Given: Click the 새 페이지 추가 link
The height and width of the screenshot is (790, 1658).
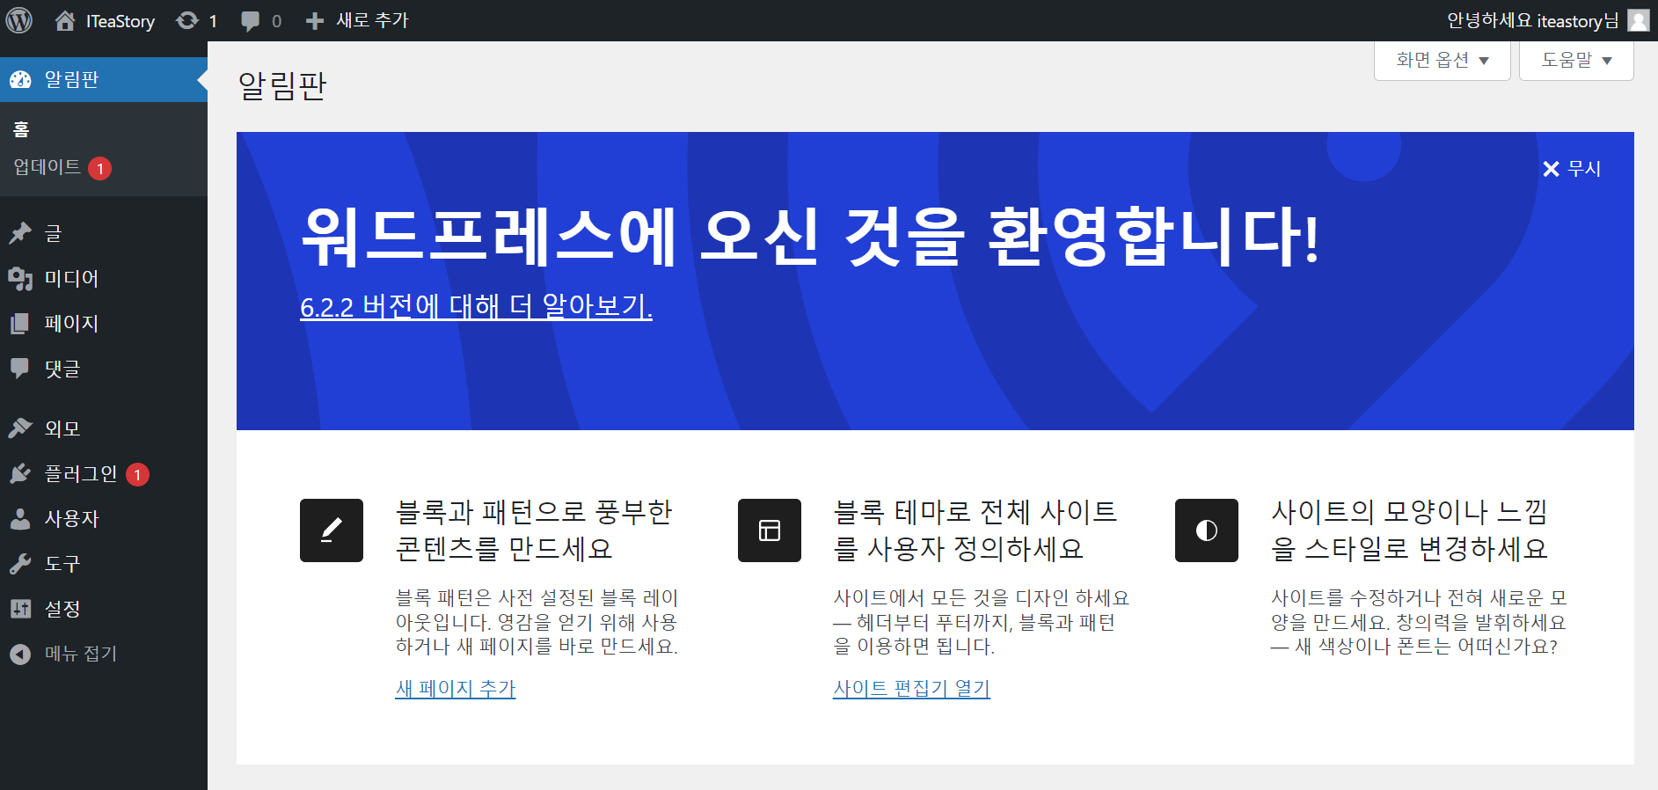Looking at the screenshot, I should tap(456, 688).
